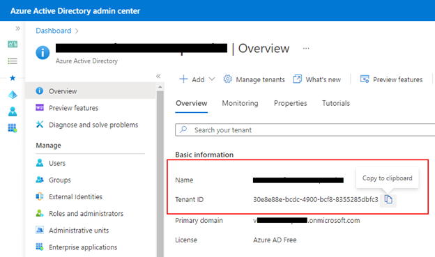Switch to the Tutorials tab
435x257 pixels.
point(336,103)
